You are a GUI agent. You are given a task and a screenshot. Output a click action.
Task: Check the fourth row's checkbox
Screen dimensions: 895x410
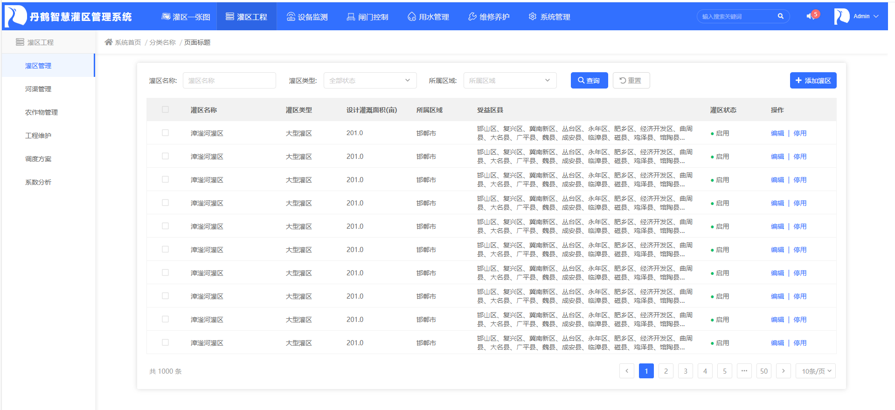(x=165, y=203)
